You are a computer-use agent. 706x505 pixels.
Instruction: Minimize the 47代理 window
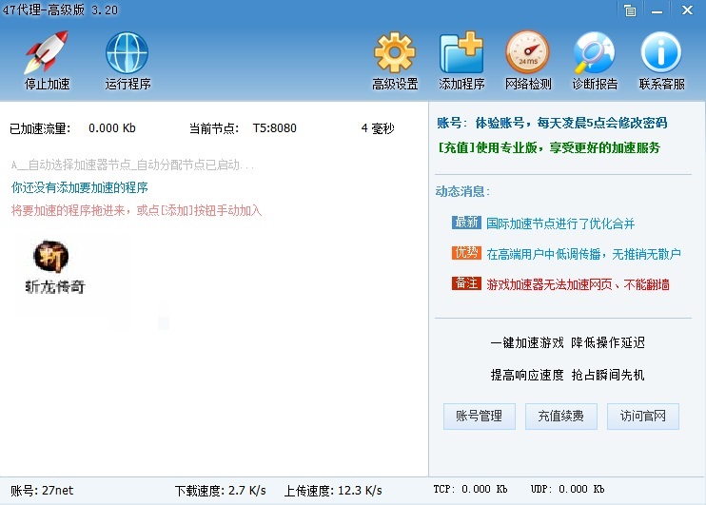point(657,10)
